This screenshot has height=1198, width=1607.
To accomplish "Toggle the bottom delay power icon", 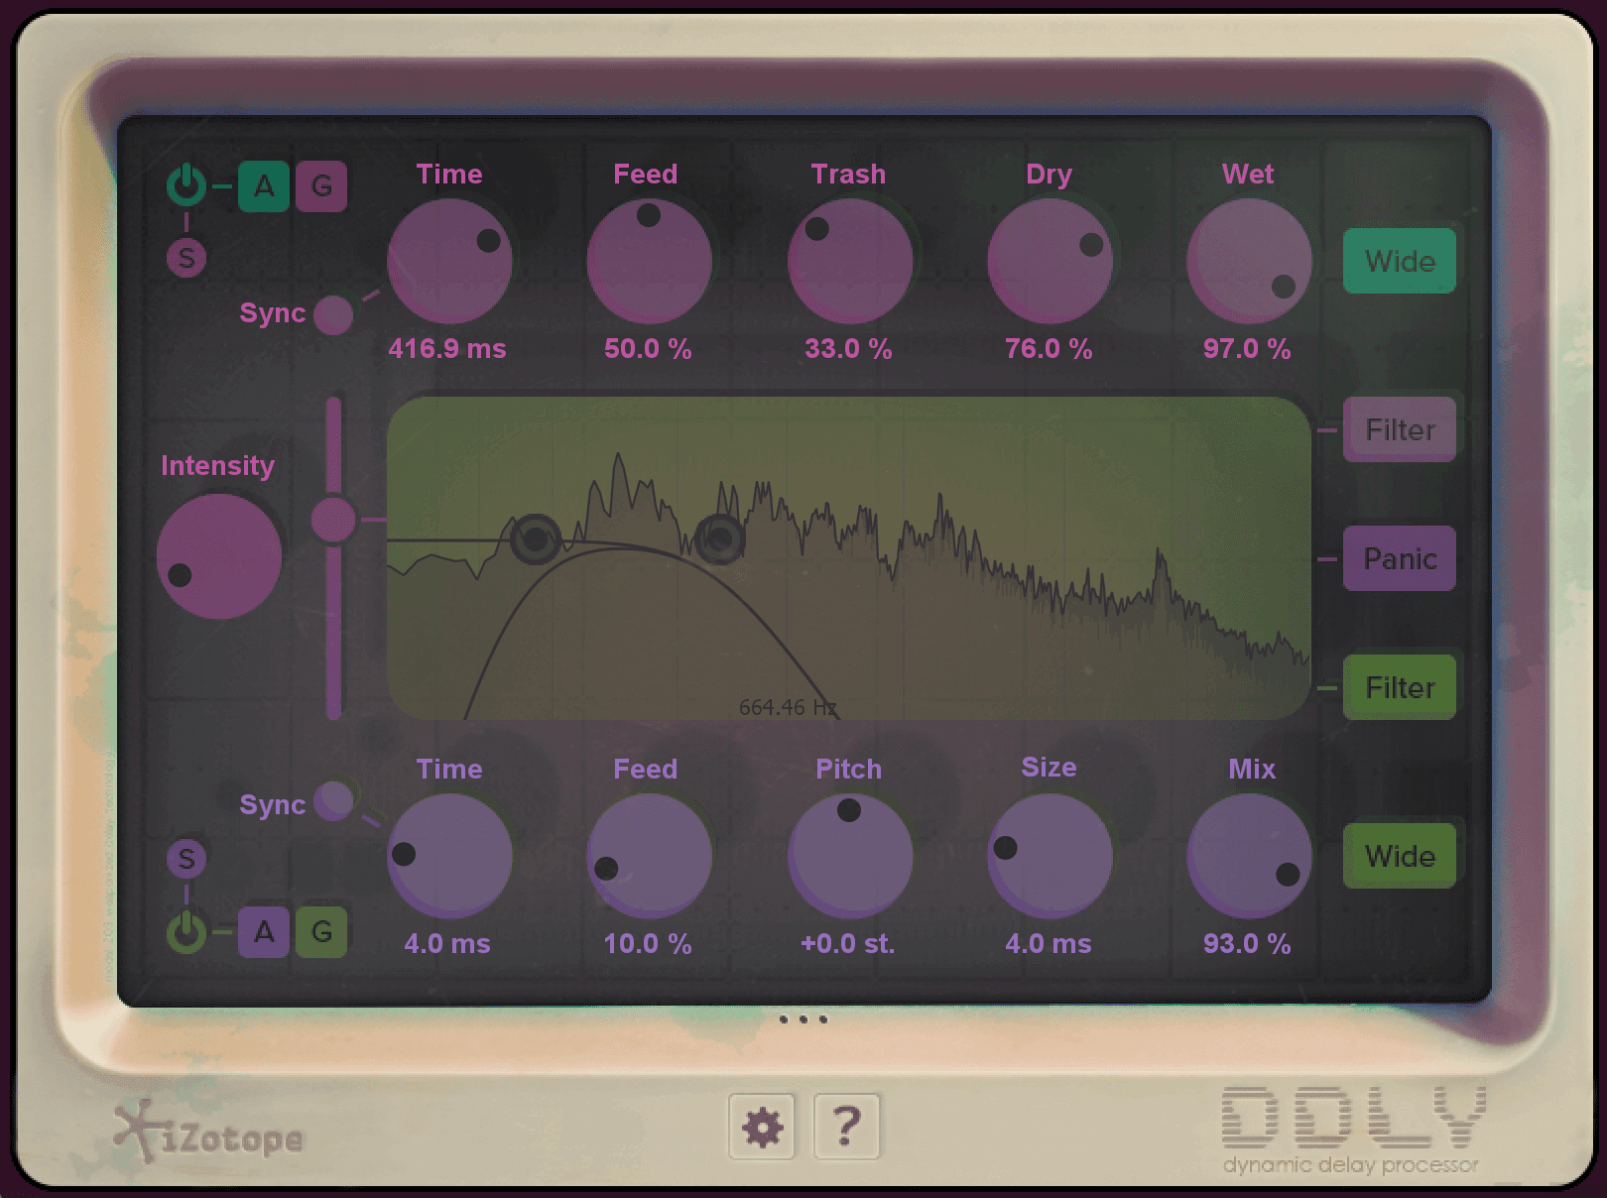I will [x=186, y=932].
